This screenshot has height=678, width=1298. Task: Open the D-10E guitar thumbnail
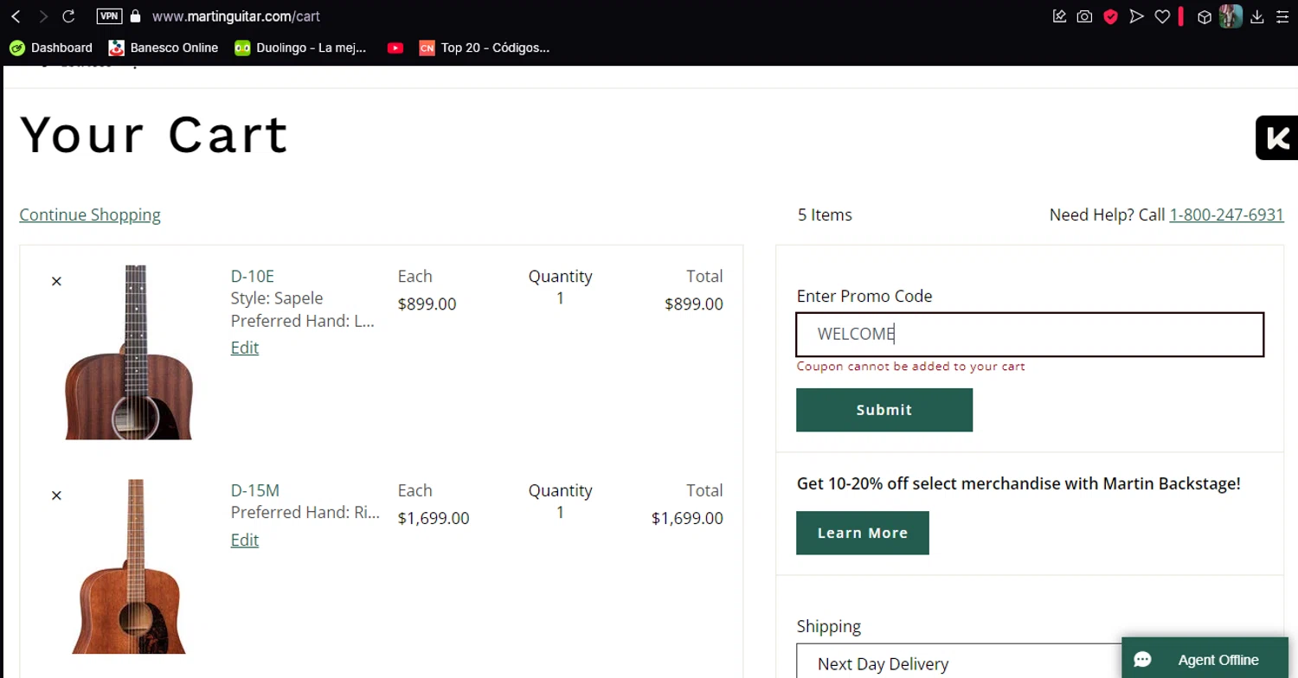129,353
